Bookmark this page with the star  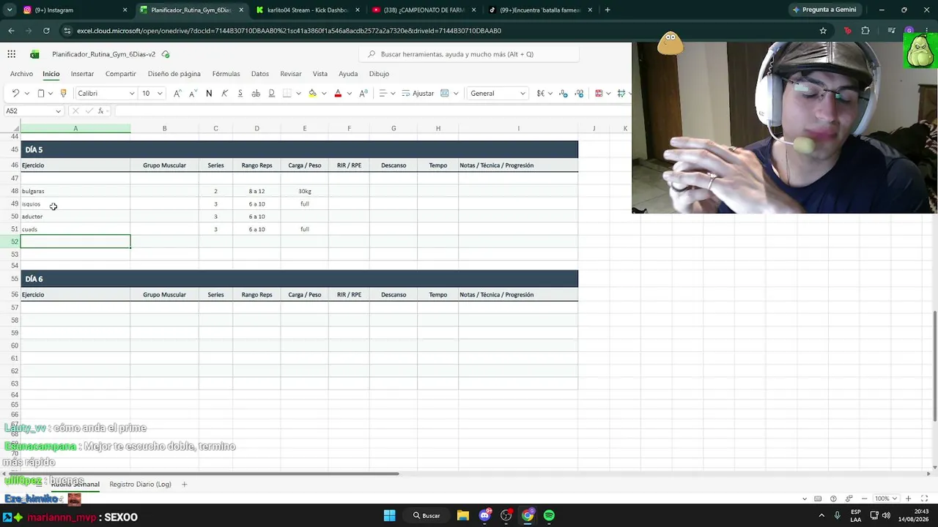click(823, 31)
